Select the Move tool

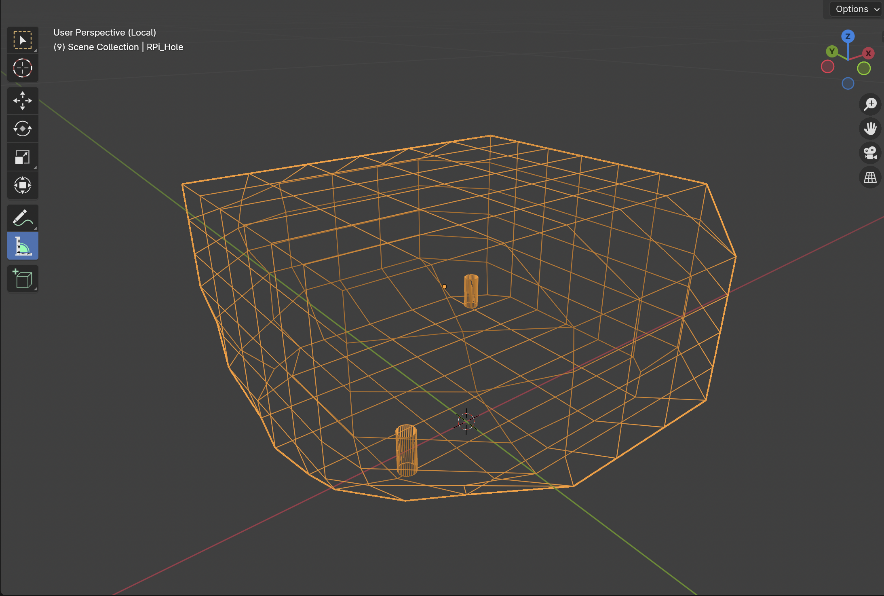coord(22,100)
